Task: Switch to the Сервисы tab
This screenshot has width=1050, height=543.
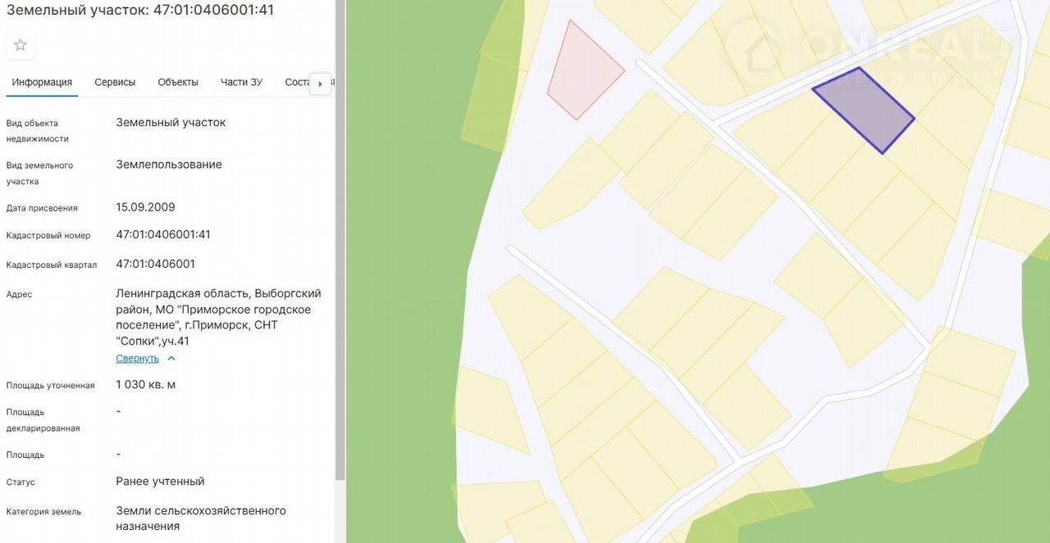Action: 115,82
